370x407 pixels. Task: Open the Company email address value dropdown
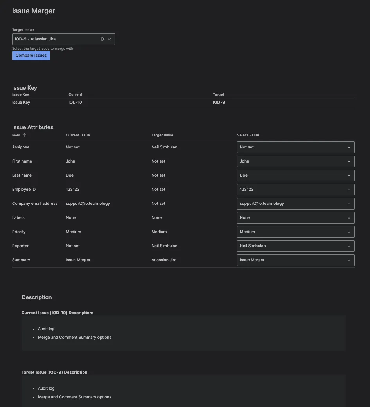tap(296, 204)
